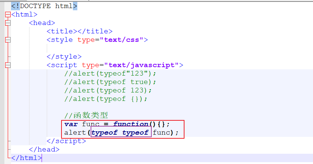Click the function keyword in the assignment
Screen dimensions: 313x164
click(x=131, y=124)
